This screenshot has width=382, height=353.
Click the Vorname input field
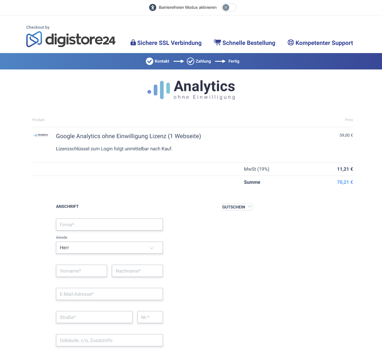tap(82, 271)
